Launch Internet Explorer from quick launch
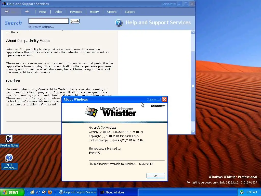Image resolution: width=261 pixels, height=196 pixels. coord(38,192)
